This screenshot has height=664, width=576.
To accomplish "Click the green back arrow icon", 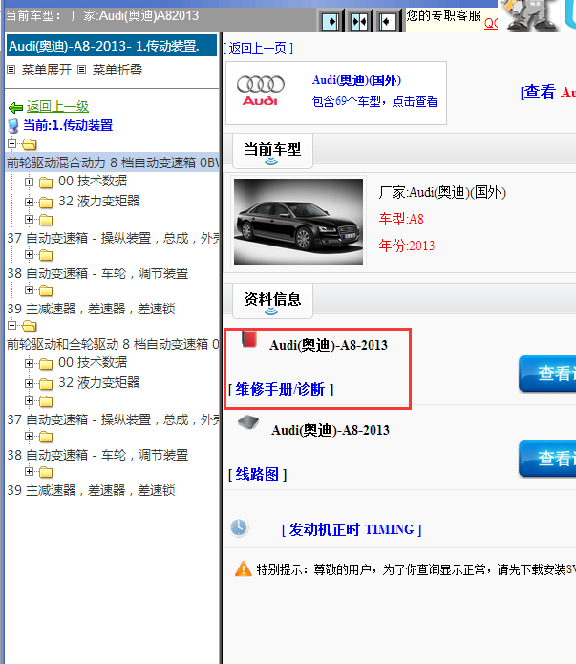I will tap(15, 108).
